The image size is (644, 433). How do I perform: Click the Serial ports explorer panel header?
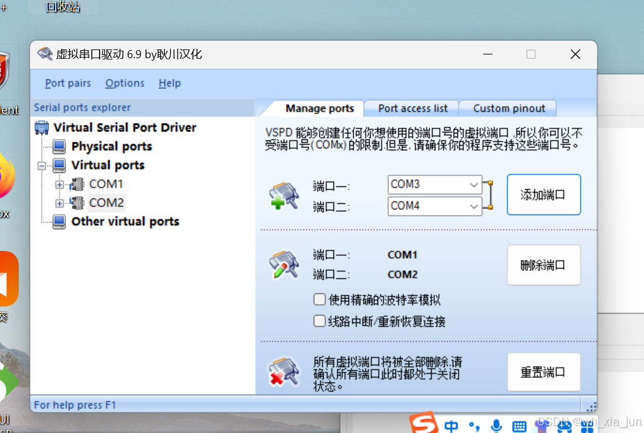pos(143,108)
